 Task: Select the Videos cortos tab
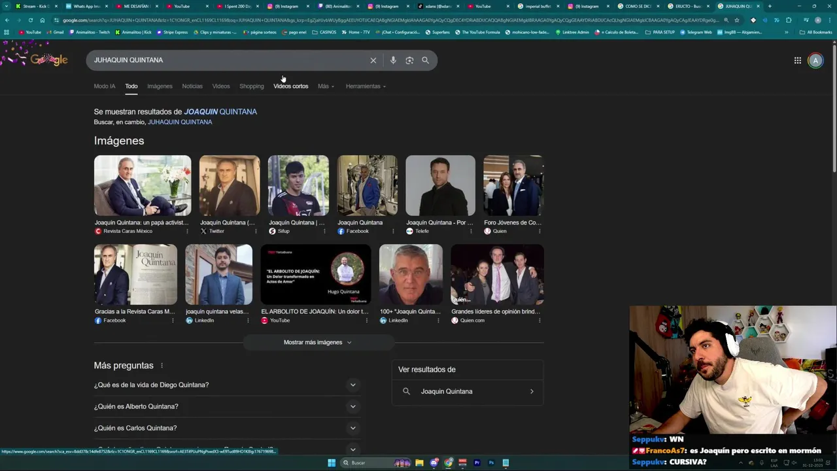(x=291, y=86)
